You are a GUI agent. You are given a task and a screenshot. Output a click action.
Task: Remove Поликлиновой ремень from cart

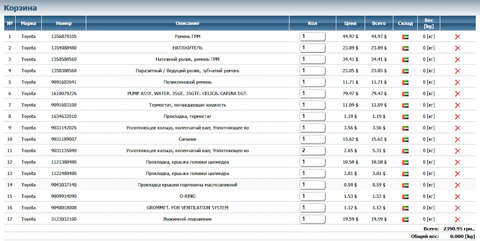(457, 82)
